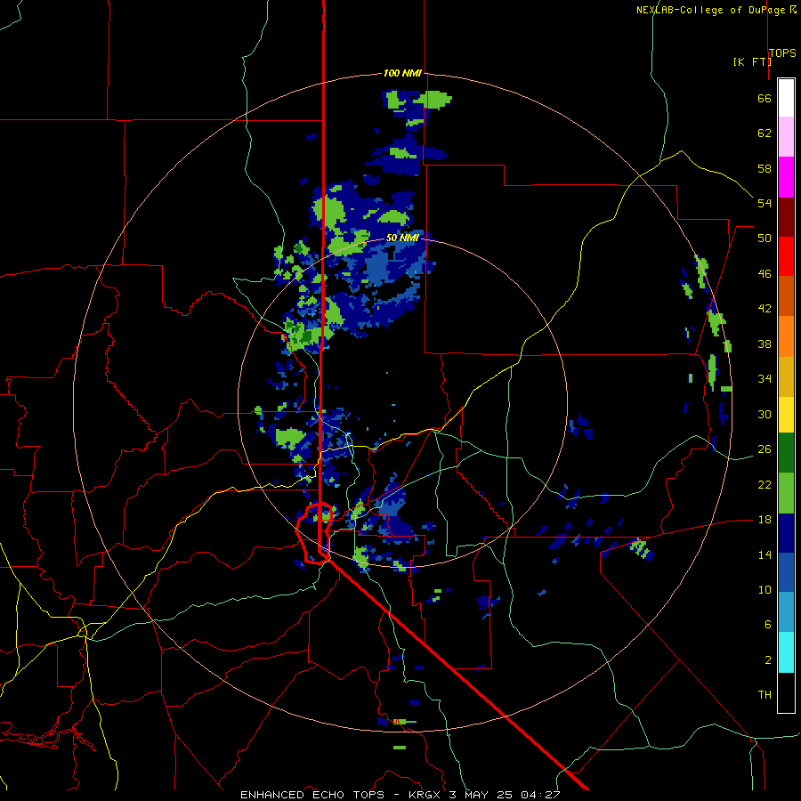
Task: Click the bright red legend swatch
Action: coord(786,256)
